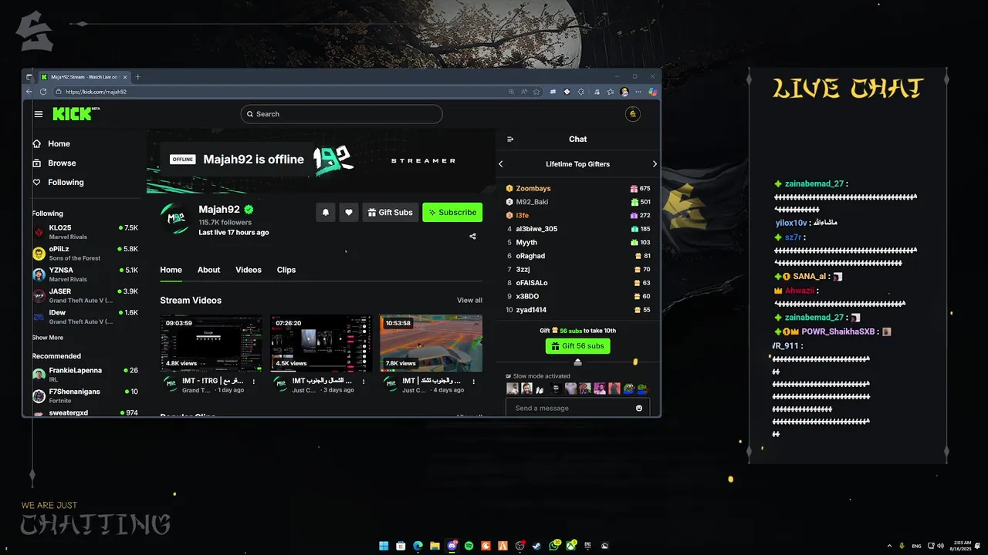Select the Home channel tab

(171, 270)
